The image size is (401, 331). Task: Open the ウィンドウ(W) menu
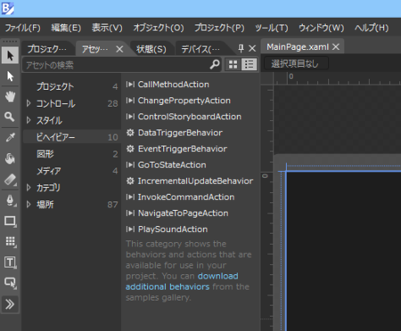pyautogui.click(x=322, y=28)
